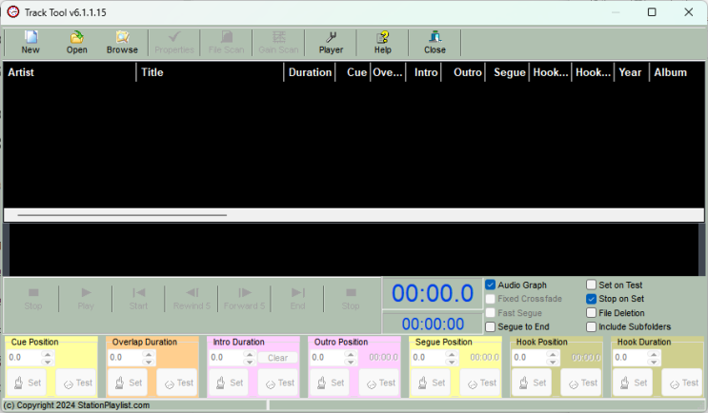
Task: Increase Hook Duration with up arrow
Action: [x=654, y=354]
